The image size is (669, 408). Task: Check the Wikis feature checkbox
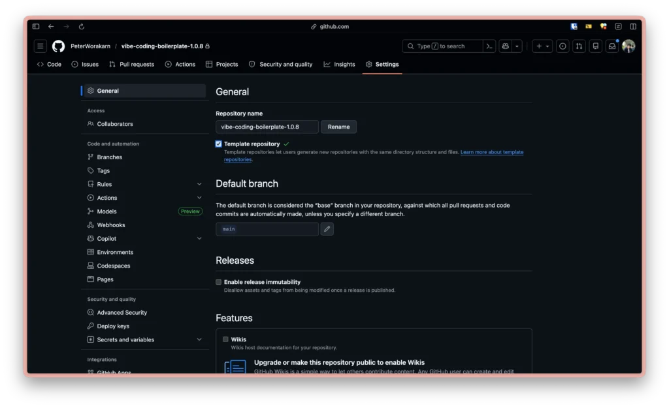click(x=225, y=339)
